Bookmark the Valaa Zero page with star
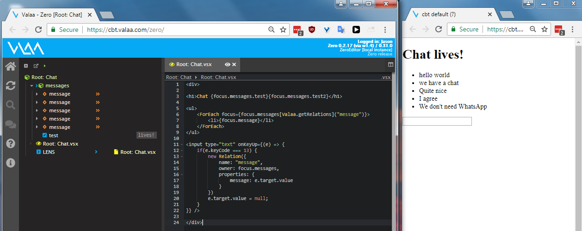582x231 pixels. pos(283,30)
